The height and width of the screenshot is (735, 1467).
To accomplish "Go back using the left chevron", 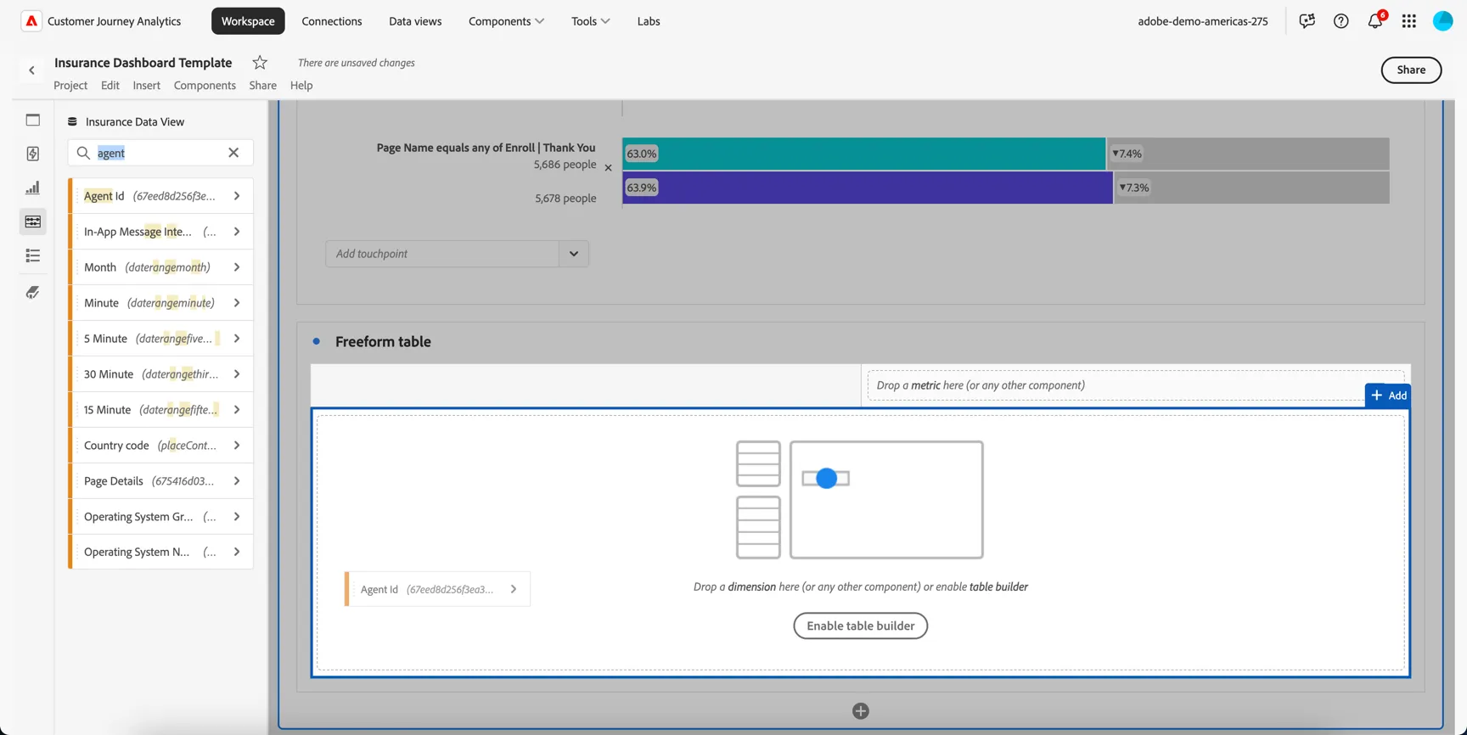I will [32, 70].
